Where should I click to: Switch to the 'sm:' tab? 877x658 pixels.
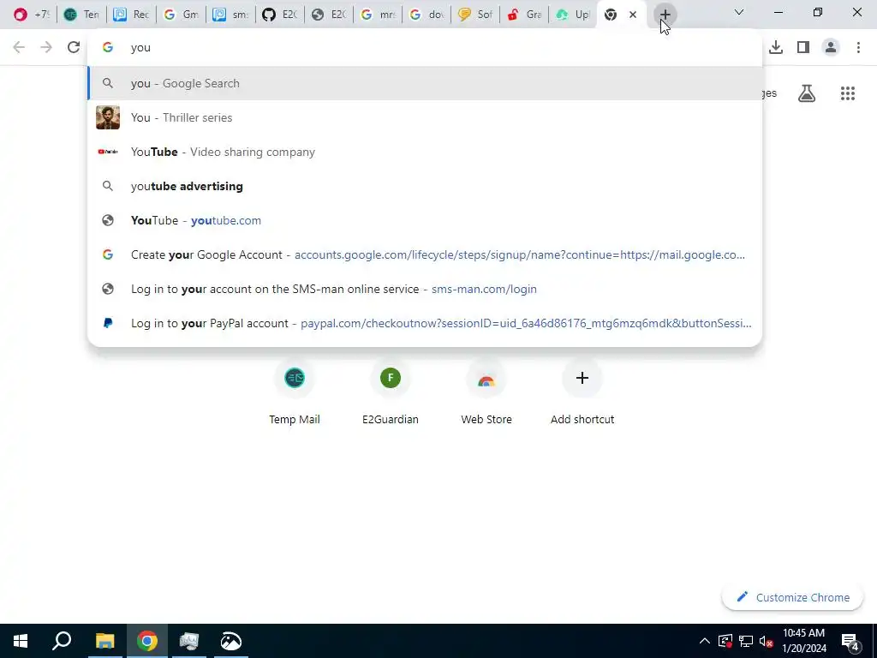click(230, 15)
